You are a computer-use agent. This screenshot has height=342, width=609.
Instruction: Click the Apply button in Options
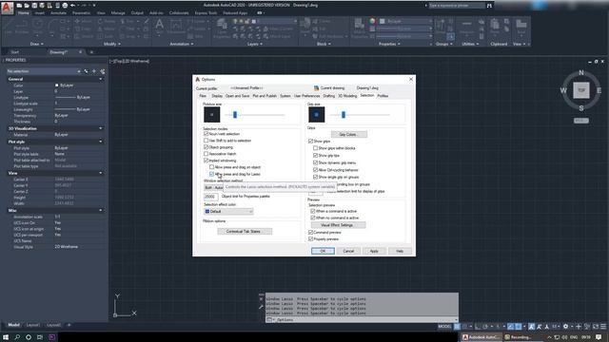pyautogui.click(x=374, y=251)
